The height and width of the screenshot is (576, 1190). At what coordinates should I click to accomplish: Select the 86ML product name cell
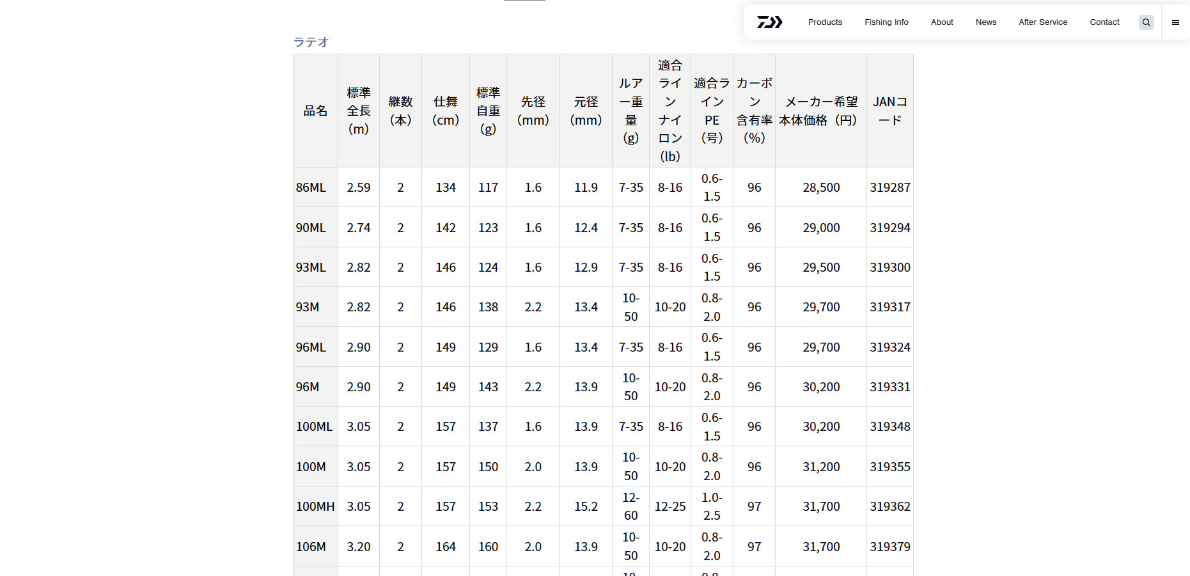pyautogui.click(x=315, y=187)
